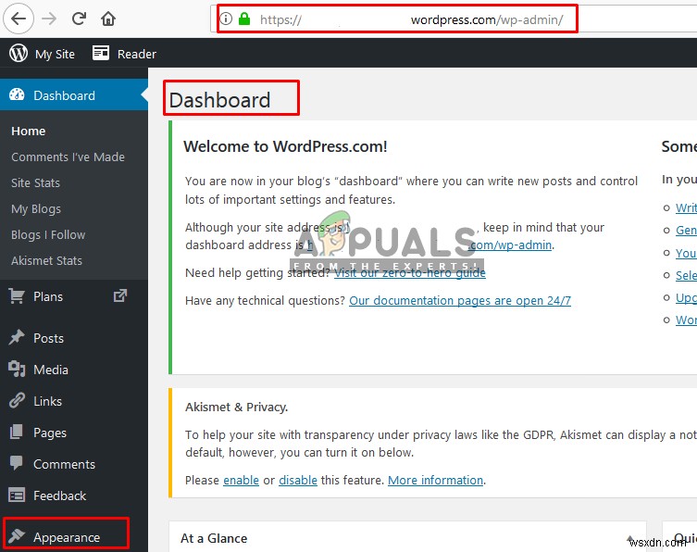697x552 pixels.
Task: Open the Reader newspaper icon
Action: pos(101,53)
